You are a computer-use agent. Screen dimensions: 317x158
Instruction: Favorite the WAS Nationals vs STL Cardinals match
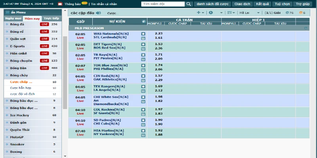[143, 34]
